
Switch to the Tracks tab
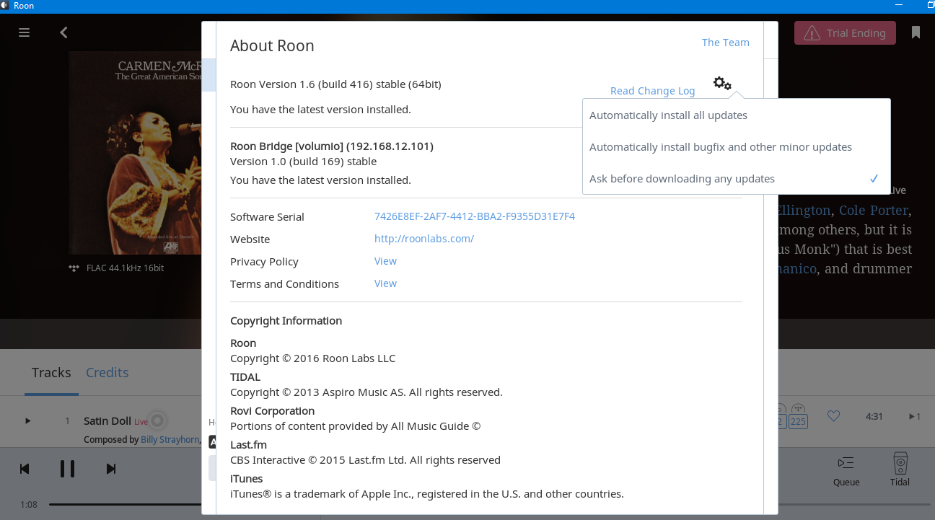[51, 373]
